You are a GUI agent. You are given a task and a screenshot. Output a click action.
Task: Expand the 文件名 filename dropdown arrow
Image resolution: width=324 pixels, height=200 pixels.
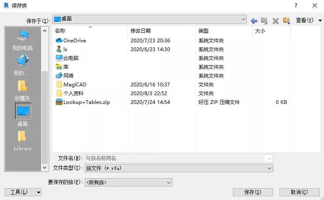[x=269, y=158]
